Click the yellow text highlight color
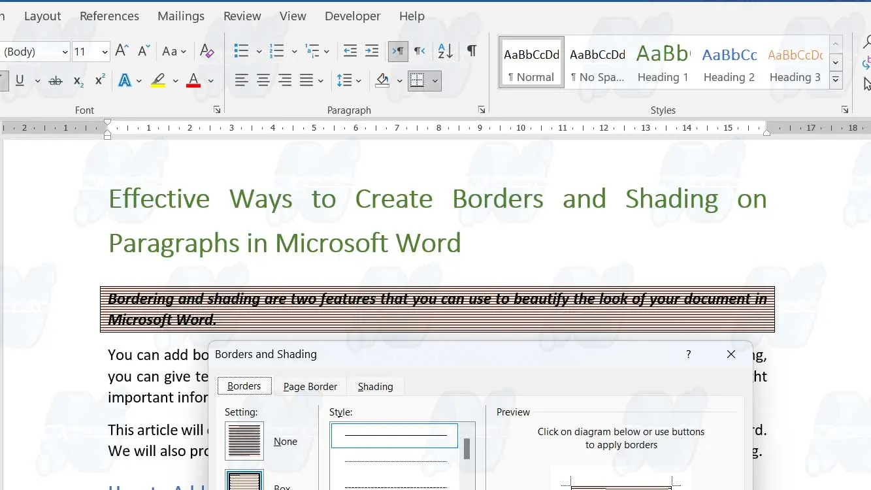Image resolution: width=871 pixels, height=490 pixels. (x=157, y=81)
